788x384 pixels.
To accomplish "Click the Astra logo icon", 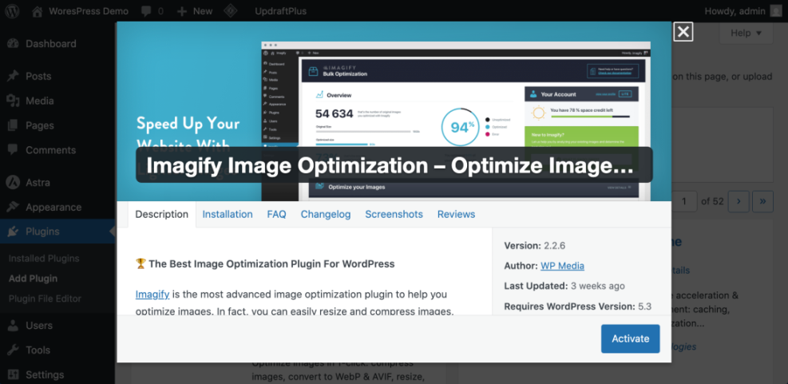I will (x=14, y=183).
